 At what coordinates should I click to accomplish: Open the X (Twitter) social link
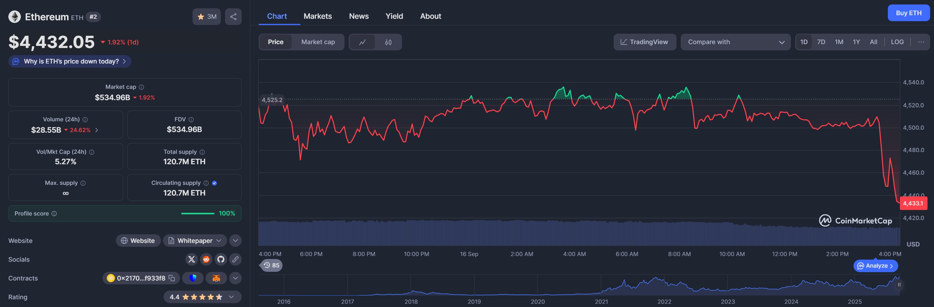191,259
